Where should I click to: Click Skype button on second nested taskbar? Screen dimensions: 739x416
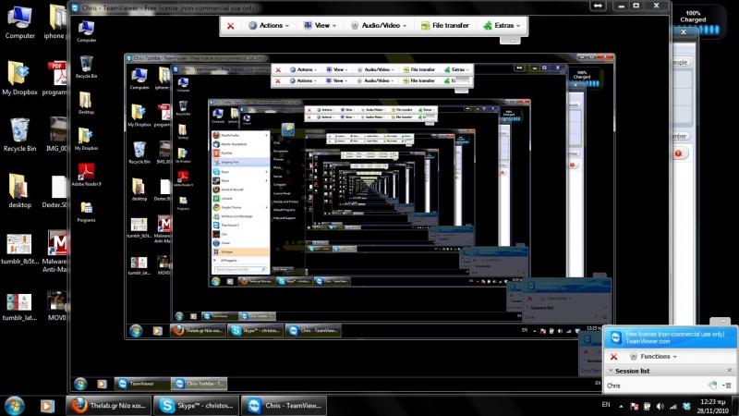[x=255, y=331]
